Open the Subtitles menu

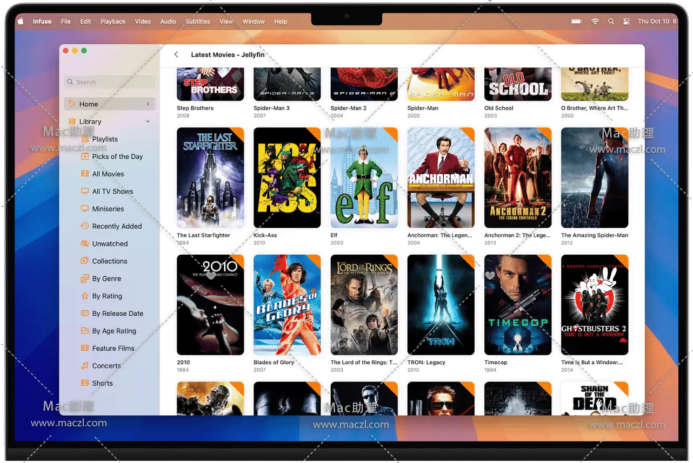(x=198, y=22)
